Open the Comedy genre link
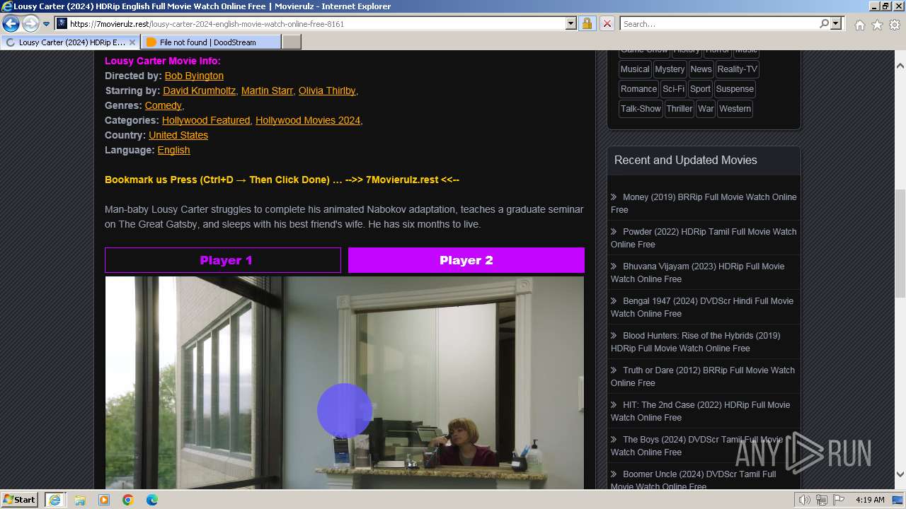Screen dimensions: 906x509 164,105
